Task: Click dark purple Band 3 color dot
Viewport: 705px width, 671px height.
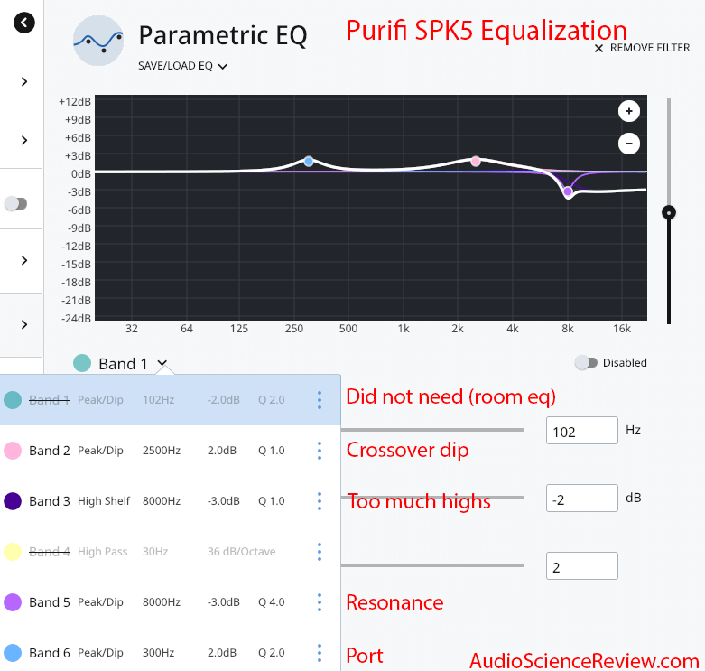Action: [13, 501]
